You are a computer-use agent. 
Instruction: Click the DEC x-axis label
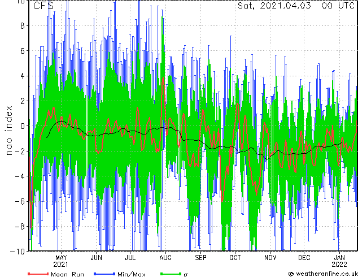click(304, 258)
